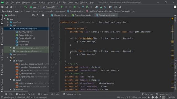Open the Favorites sidebar tab
Image resolution: width=177 pixels, height=99 pixels.
point(2,70)
